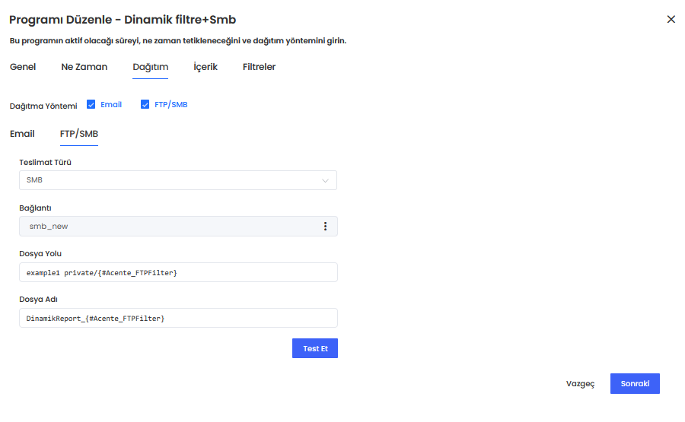Switch to the Genel tab
The image size is (685, 422).
pos(23,67)
